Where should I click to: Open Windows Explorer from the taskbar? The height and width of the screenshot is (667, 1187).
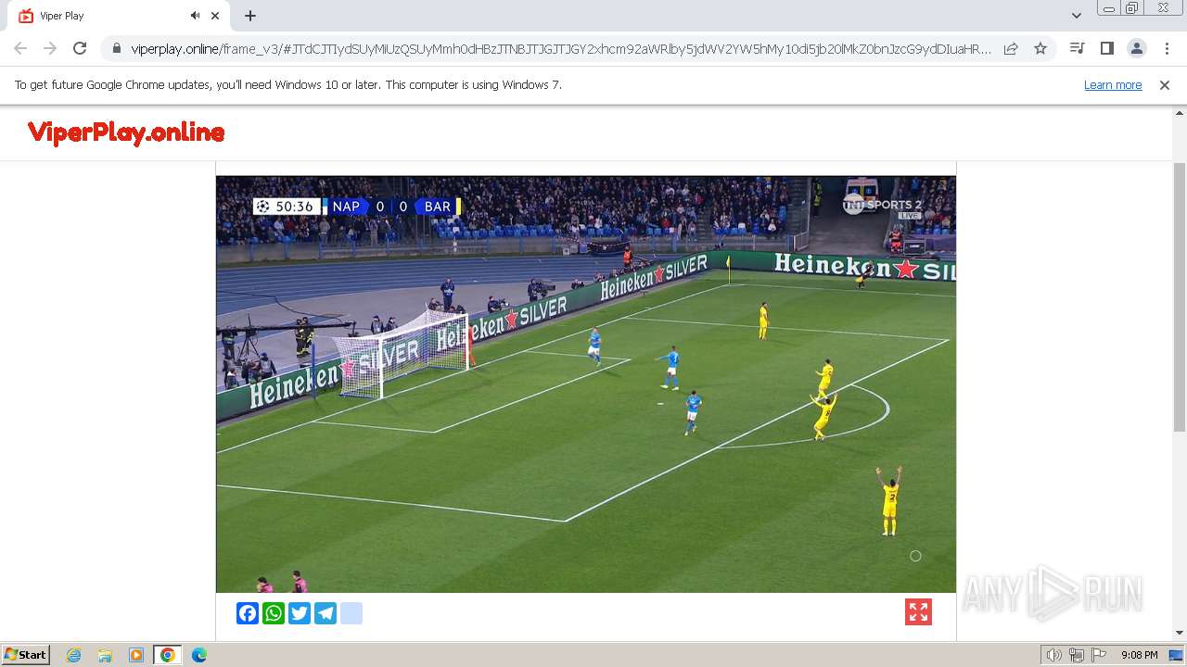(x=105, y=655)
